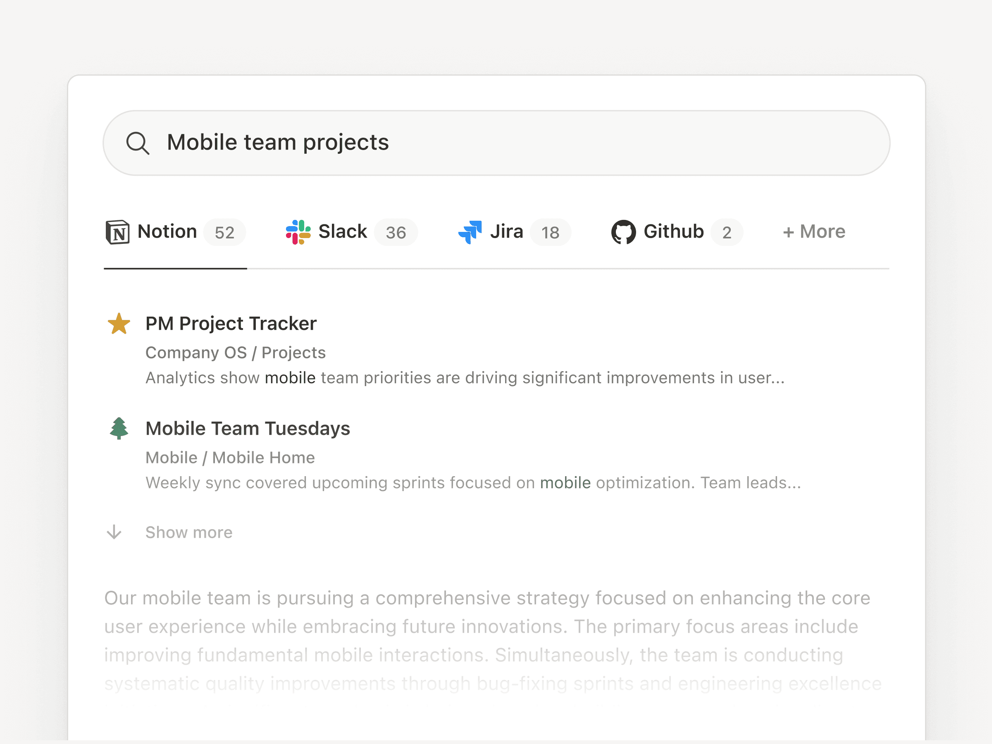Switch to the Github tab
Viewport: 992px width, 744px height.
click(672, 232)
